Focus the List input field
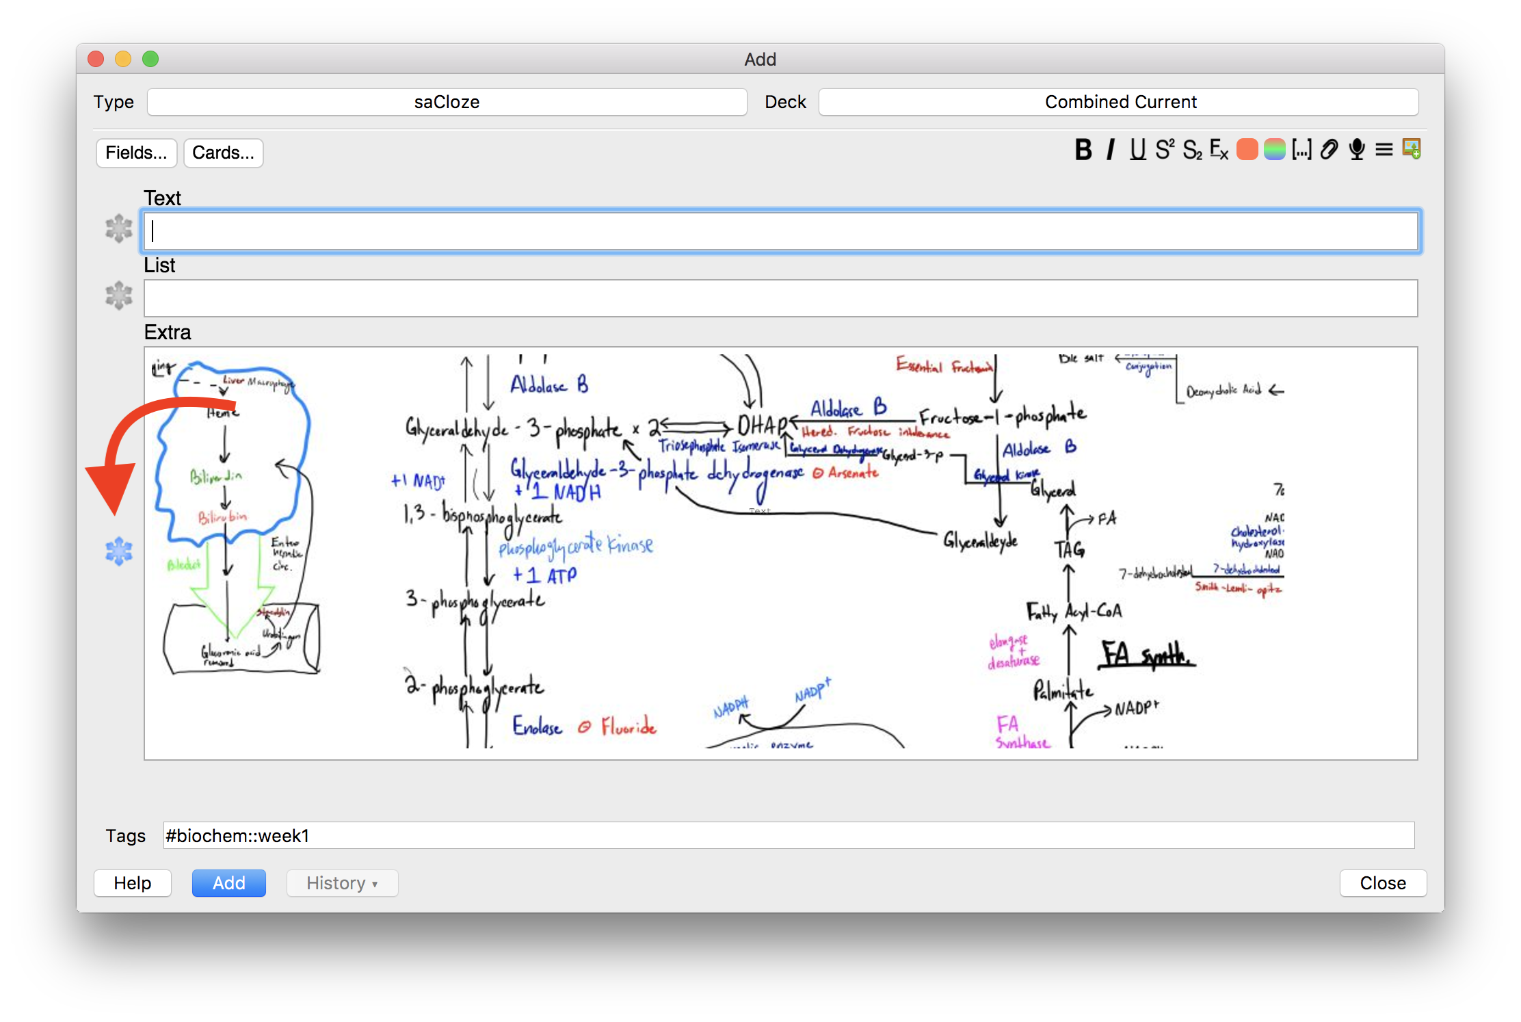 [x=781, y=298]
